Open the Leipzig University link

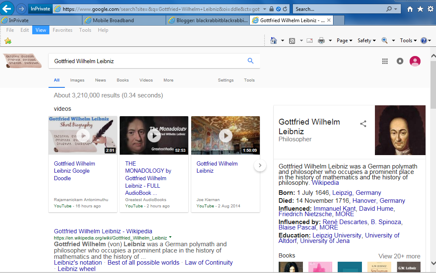pyautogui.click(x=337, y=235)
